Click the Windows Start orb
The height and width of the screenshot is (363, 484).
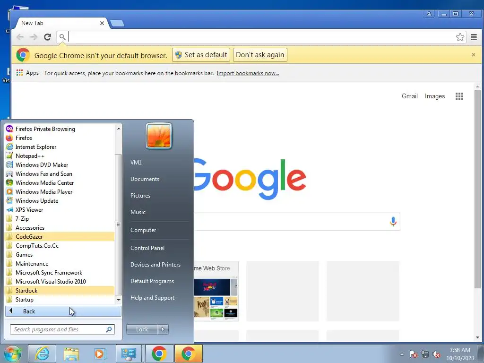click(x=12, y=354)
